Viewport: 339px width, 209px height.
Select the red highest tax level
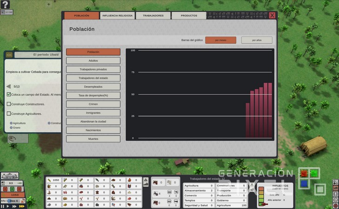click(261, 189)
